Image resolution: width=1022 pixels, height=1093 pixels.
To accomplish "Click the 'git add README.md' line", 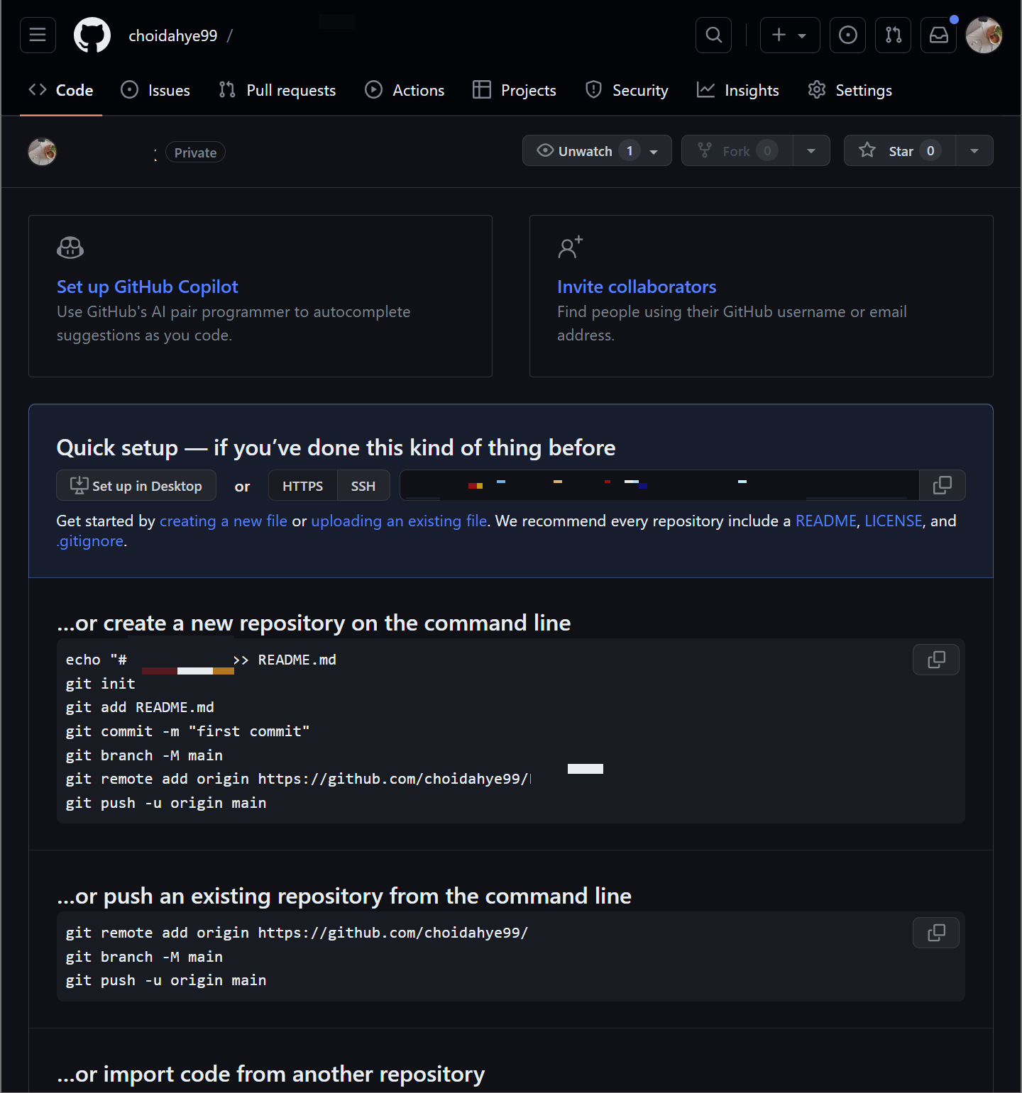I will coord(140,707).
